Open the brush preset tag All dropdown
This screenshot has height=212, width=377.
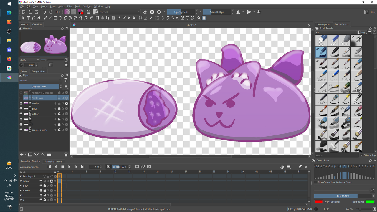(x=336, y=32)
